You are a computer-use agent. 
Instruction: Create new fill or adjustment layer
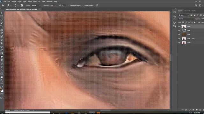point(193,110)
